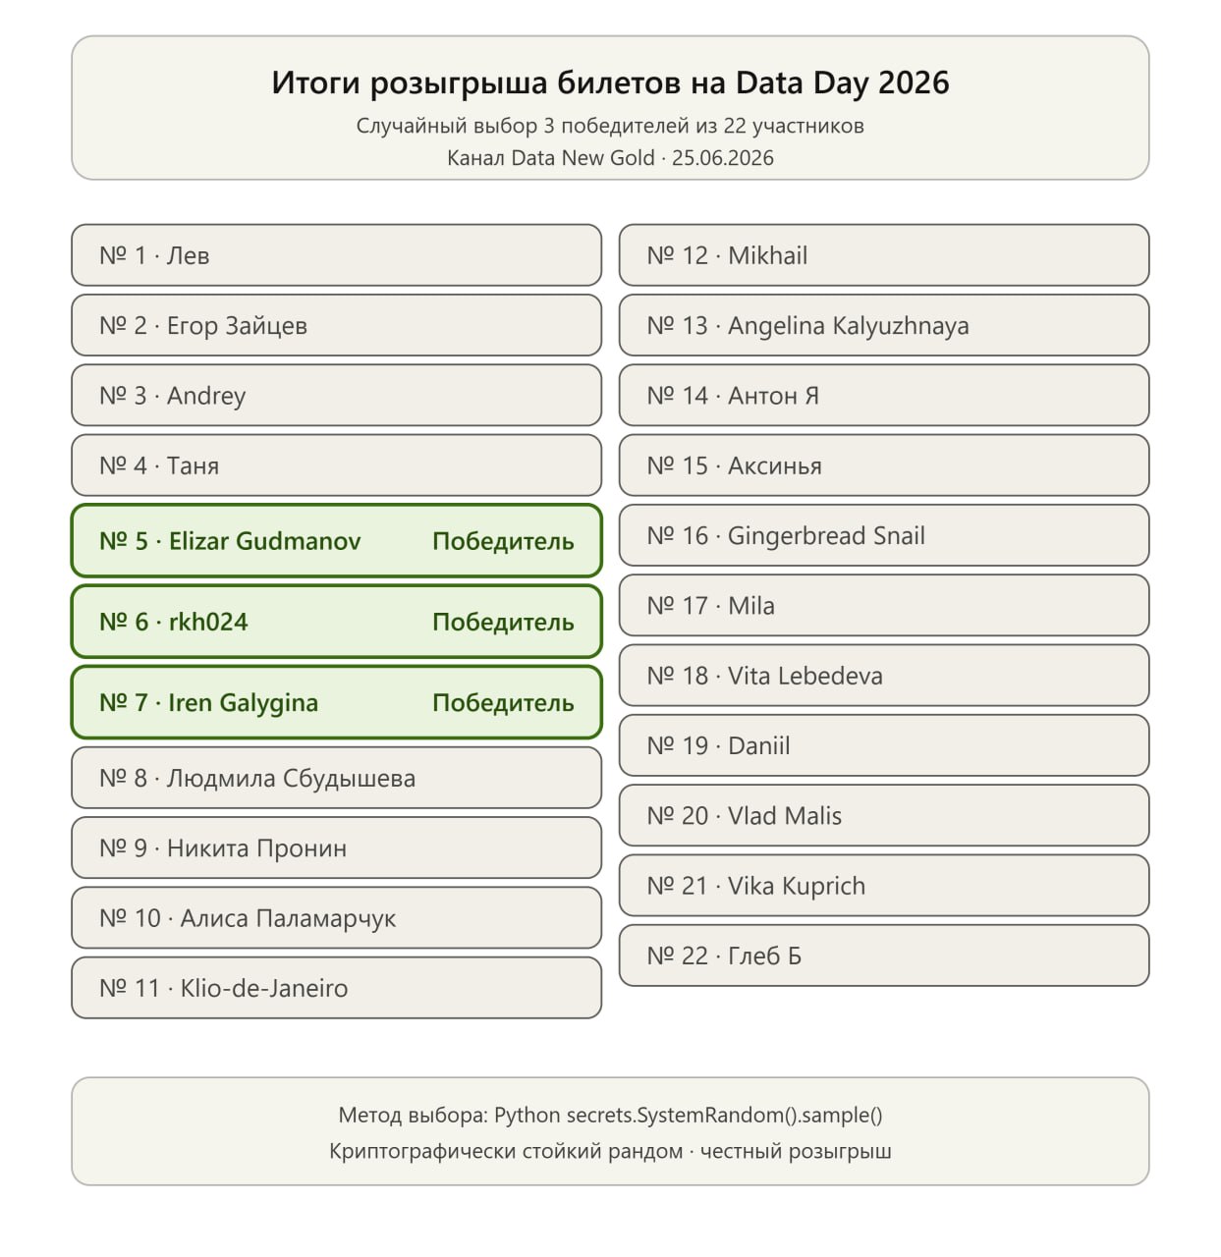Choose the № 9 Никита Пронин card

(x=336, y=847)
